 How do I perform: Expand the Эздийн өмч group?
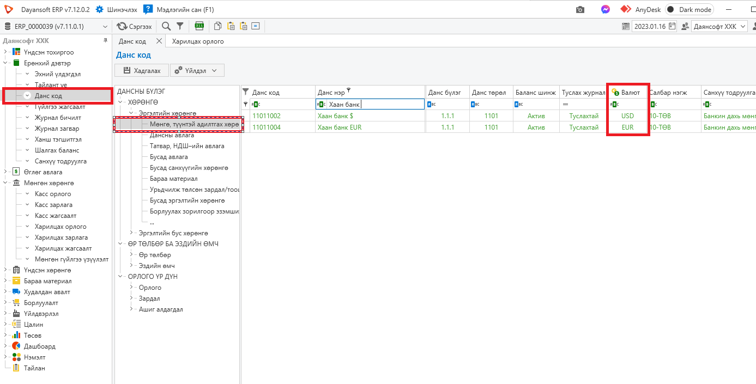tap(132, 266)
